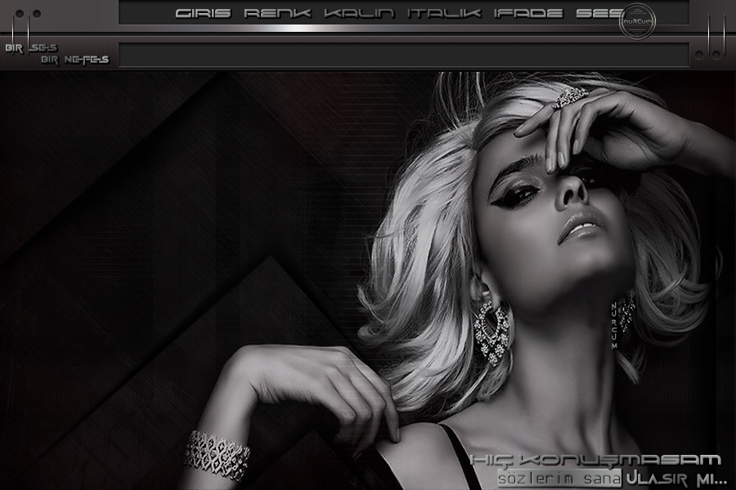Click the 'Ulasır mı...' caption text
Viewport: 736px width, 490px height.
(675, 477)
